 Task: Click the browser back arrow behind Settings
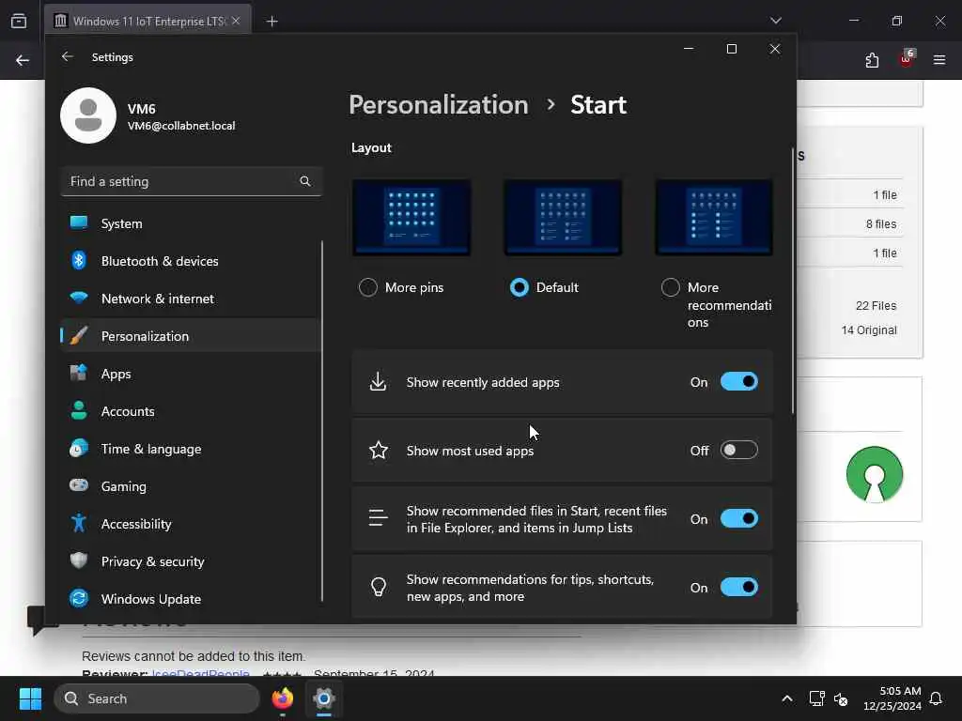click(x=23, y=60)
